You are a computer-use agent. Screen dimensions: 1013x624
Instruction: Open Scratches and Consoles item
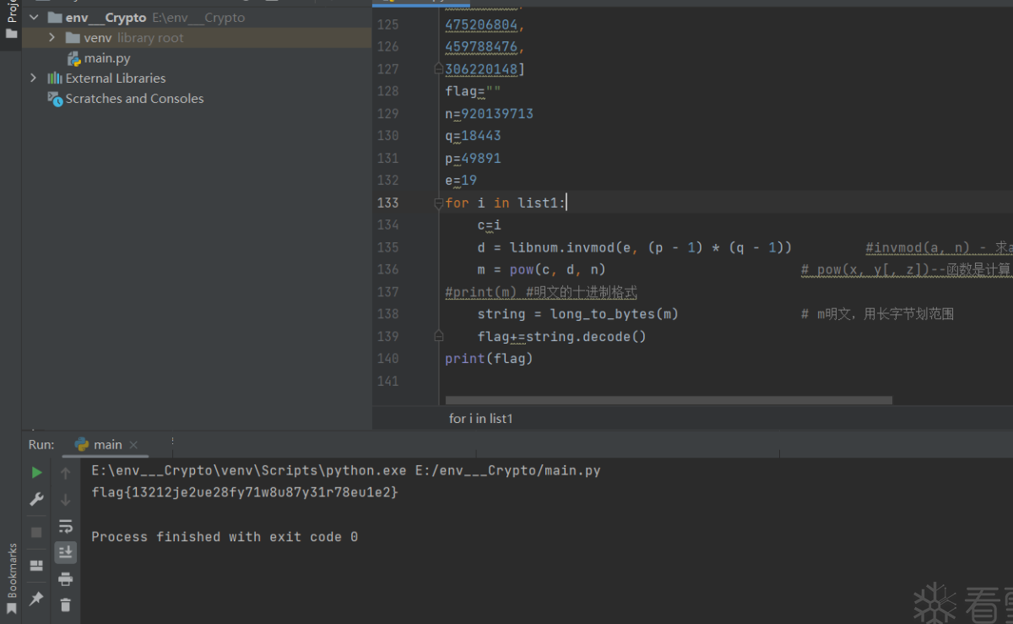[x=134, y=99]
